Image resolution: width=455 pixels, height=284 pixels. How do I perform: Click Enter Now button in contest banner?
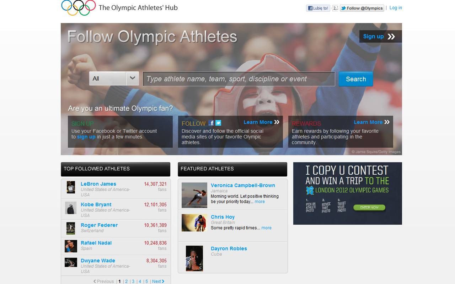(369, 207)
